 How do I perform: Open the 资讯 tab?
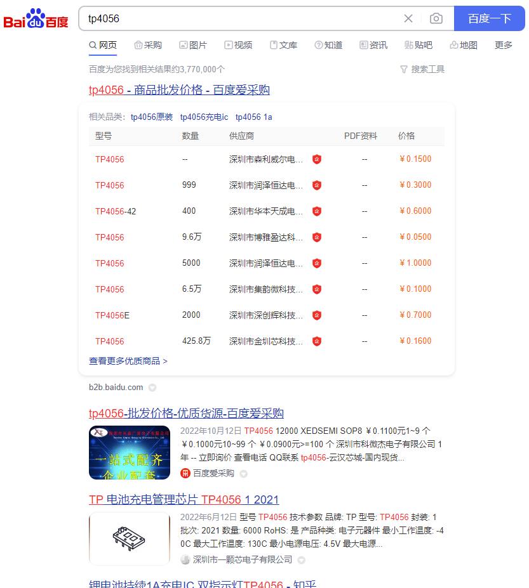pyautogui.click(x=373, y=46)
